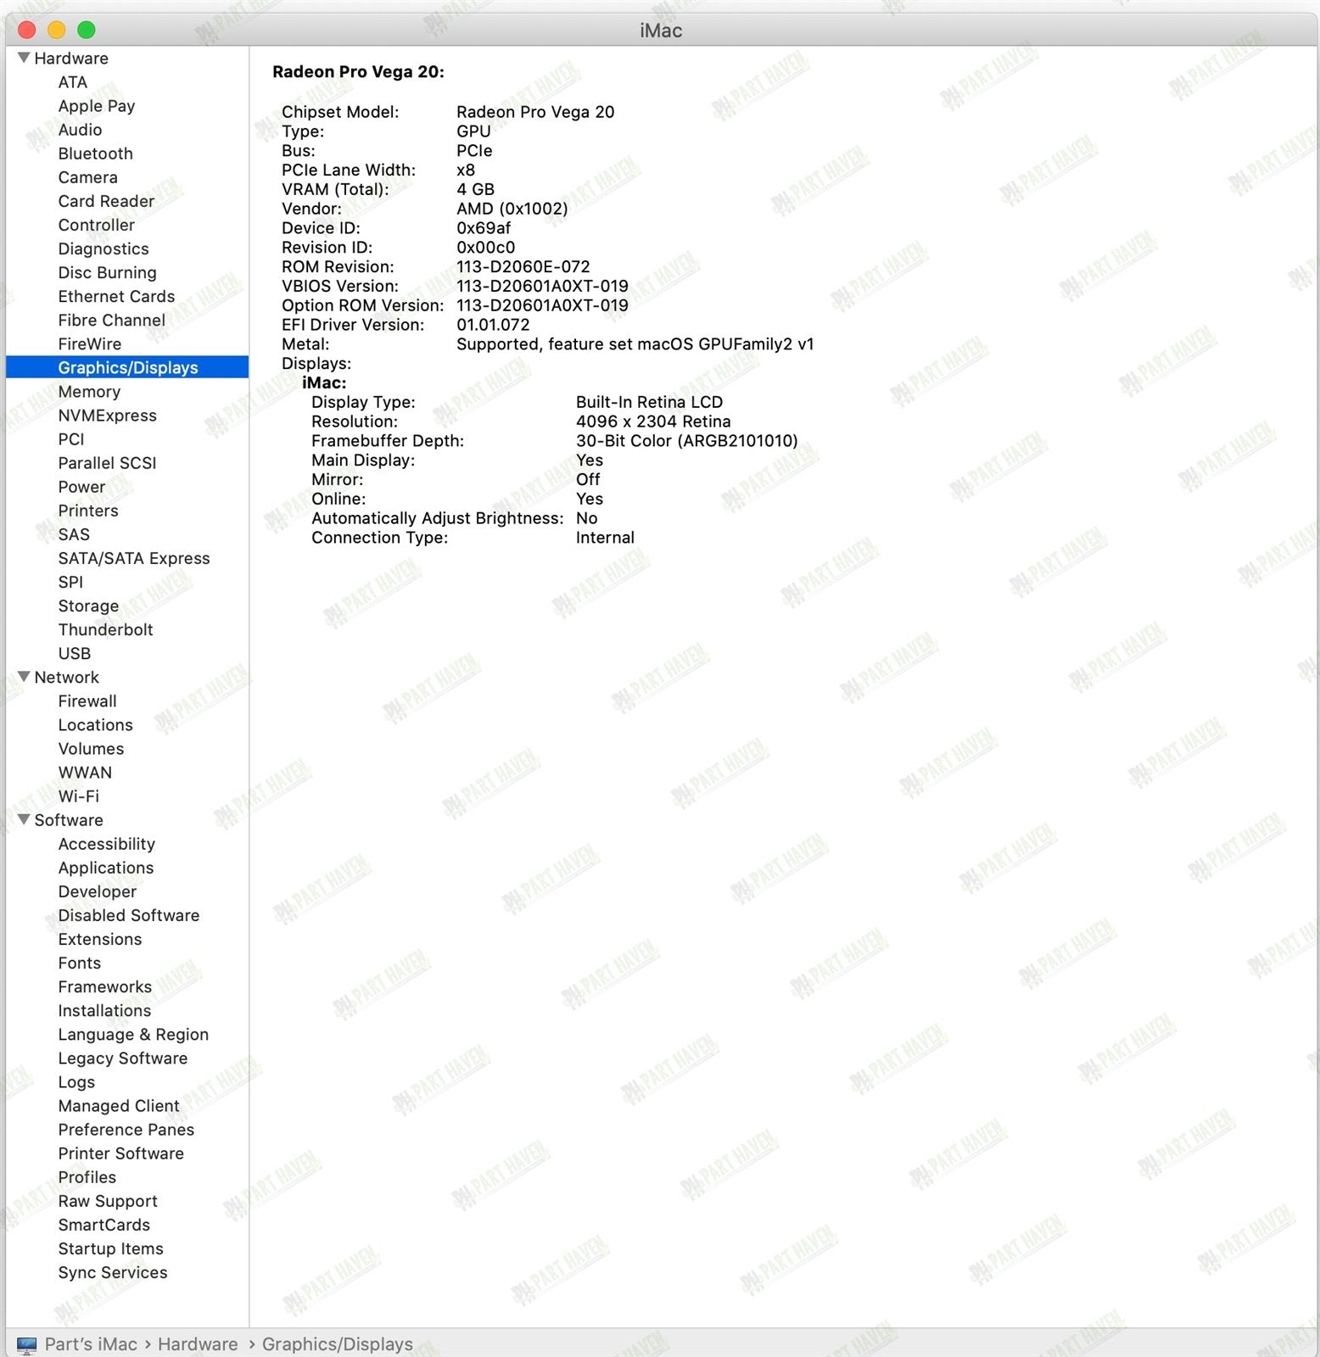Open the Camera section
Screen dimensions: 1320x1357
tap(88, 177)
